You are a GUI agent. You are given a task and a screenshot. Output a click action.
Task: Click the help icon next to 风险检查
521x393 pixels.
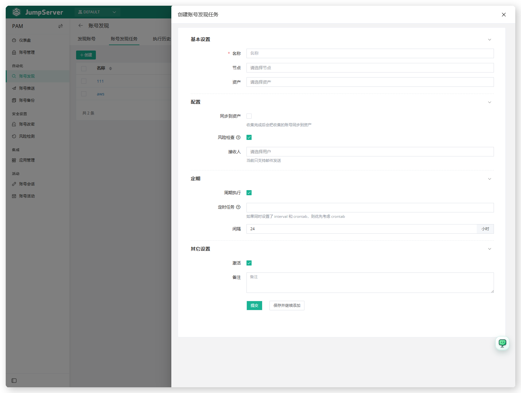pos(238,137)
